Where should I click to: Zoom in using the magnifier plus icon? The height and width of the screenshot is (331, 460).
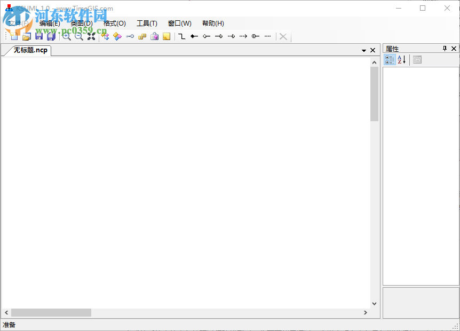(x=66, y=36)
